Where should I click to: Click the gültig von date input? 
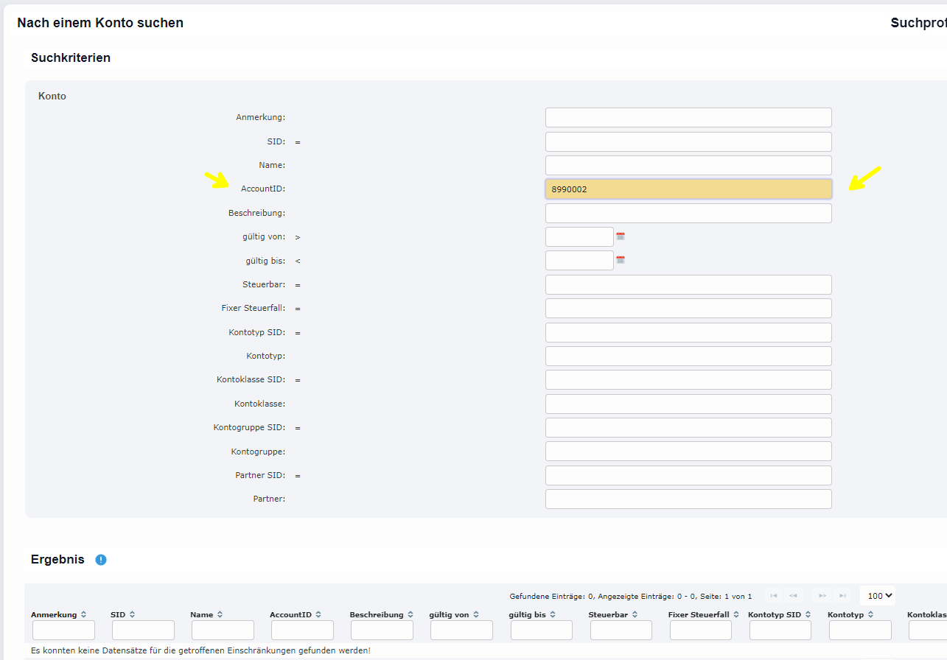coord(579,237)
